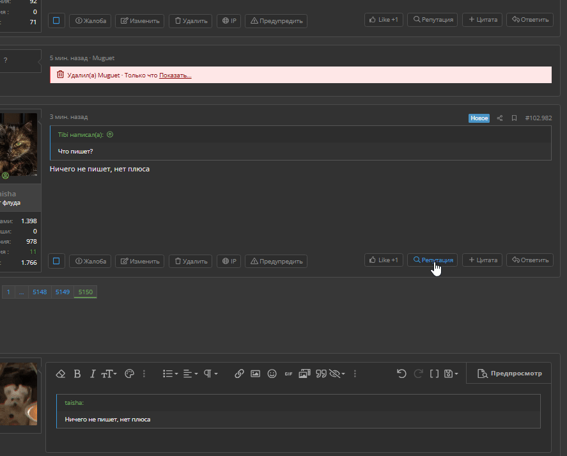Tick the checkbox on taisha's post
The height and width of the screenshot is (456, 567).
[x=56, y=261]
